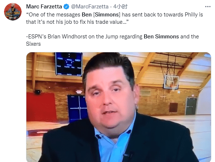
Task: Open the three-dot more options menu
Action: coord(208,7)
